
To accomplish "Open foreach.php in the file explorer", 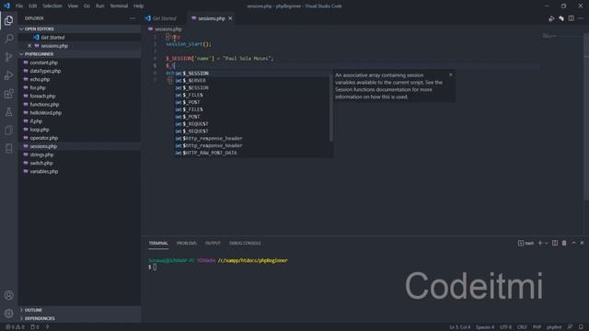I will click(x=42, y=96).
